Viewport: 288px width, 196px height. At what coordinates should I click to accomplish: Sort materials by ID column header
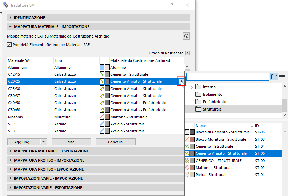pos(268,126)
